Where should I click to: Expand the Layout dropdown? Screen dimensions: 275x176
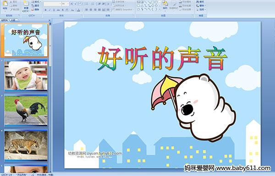(36, 2)
